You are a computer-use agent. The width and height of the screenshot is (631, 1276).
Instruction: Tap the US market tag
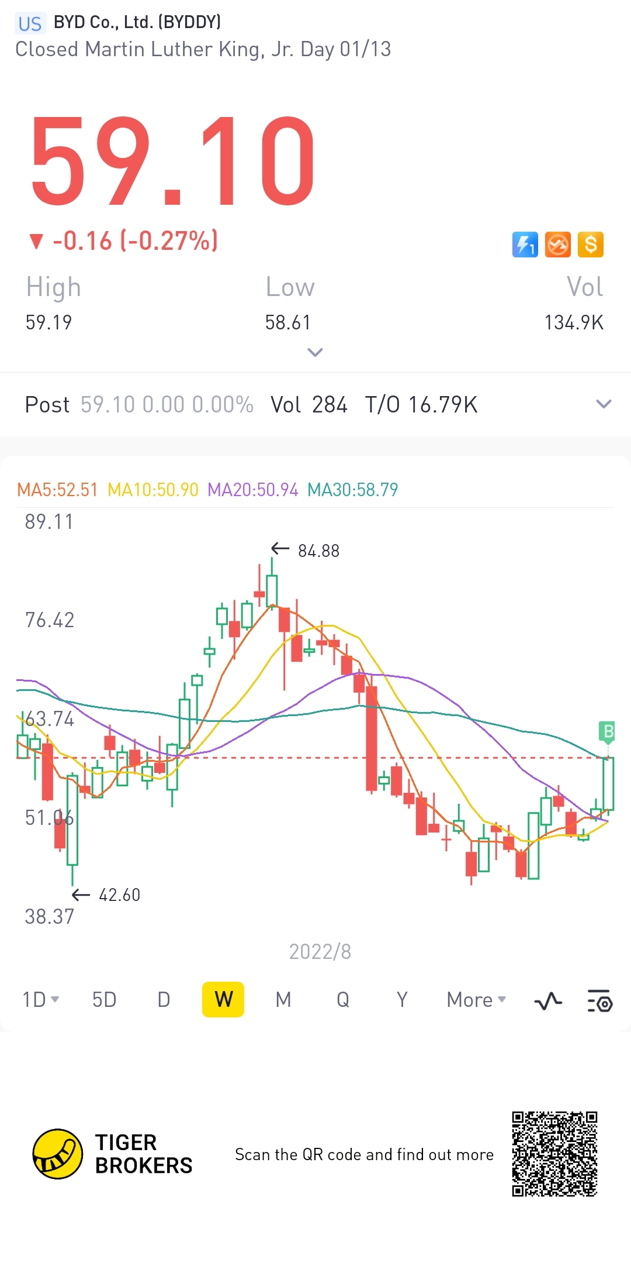pyautogui.click(x=30, y=23)
